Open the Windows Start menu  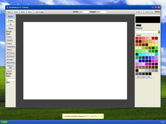[x=4, y=122]
